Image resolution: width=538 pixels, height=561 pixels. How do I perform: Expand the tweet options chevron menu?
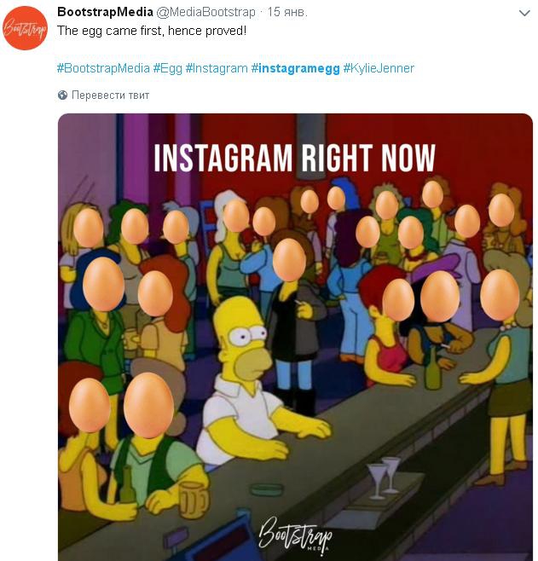(524, 13)
